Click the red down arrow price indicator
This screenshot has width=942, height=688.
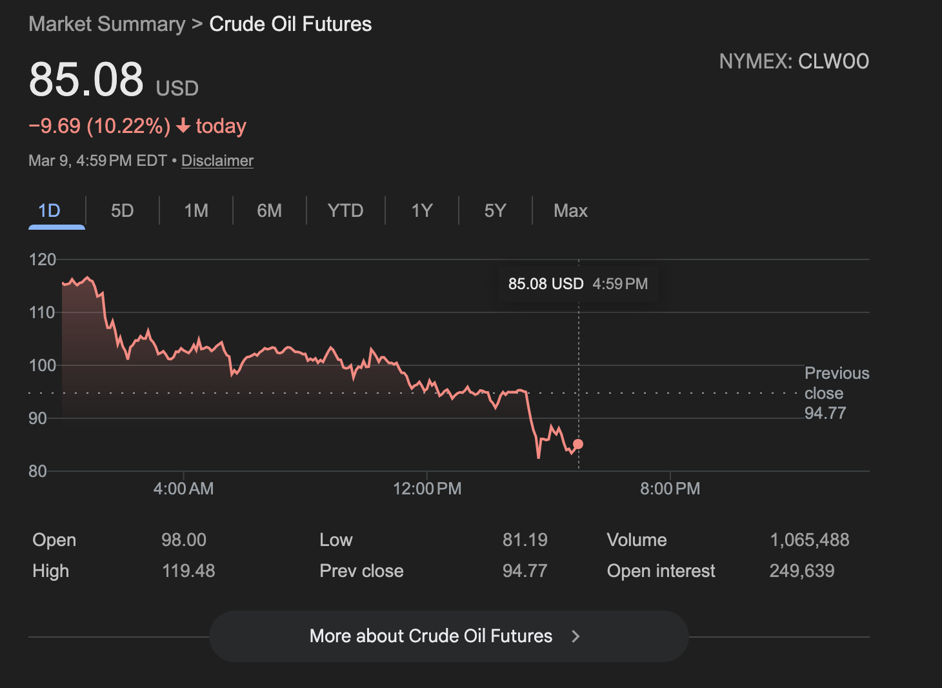click(x=183, y=125)
